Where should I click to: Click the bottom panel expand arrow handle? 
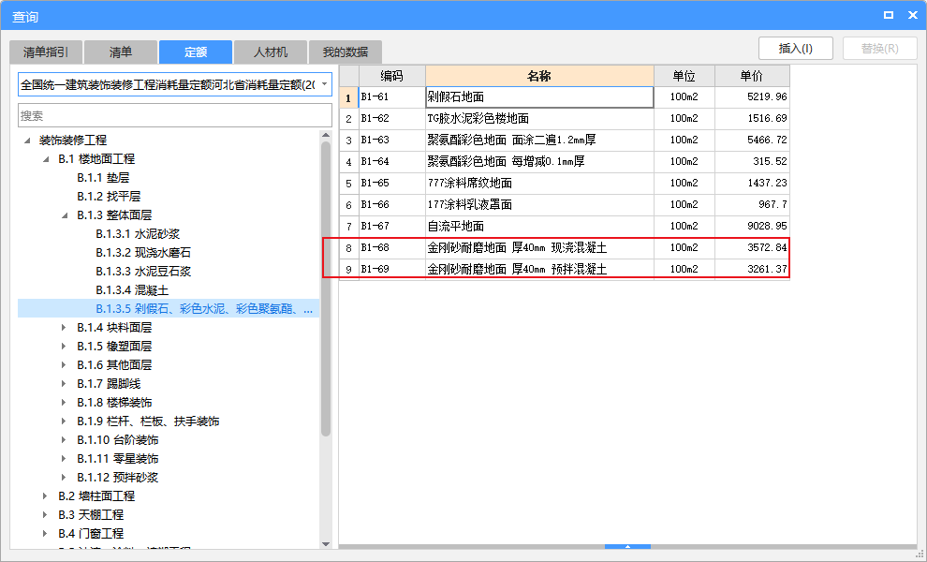[x=628, y=547]
